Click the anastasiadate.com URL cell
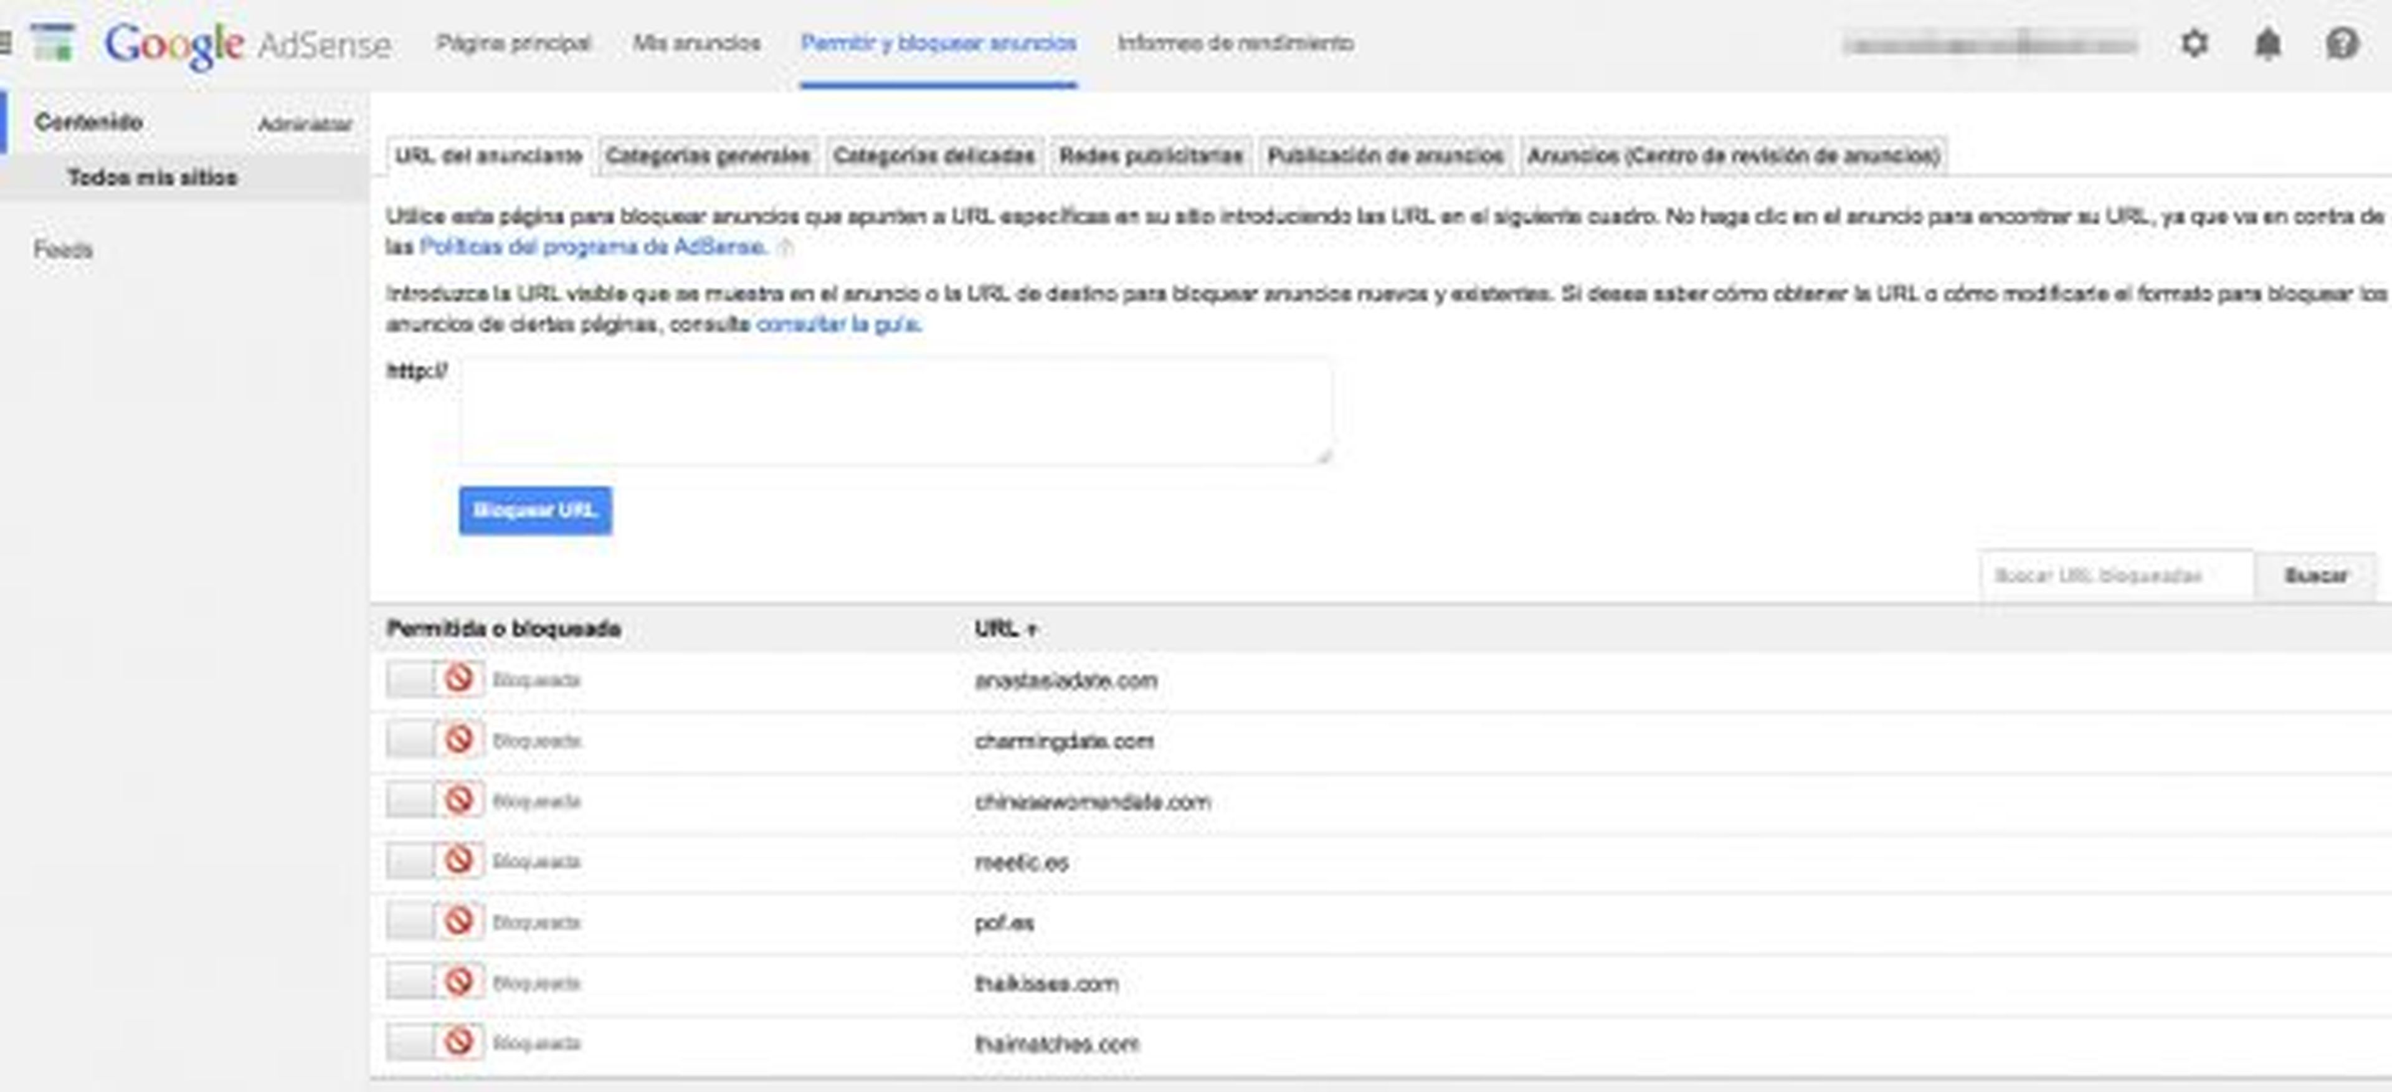2392x1092 pixels. [x=1066, y=681]
